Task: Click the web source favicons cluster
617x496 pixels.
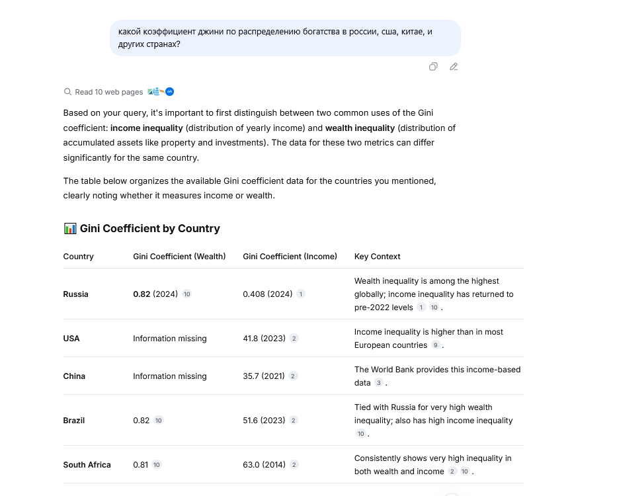Action: [161, 92]
